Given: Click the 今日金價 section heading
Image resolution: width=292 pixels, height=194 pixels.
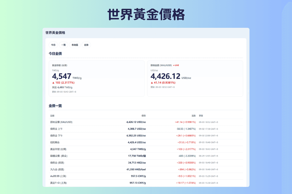Looking at the screenshot, I should point(55,54).
